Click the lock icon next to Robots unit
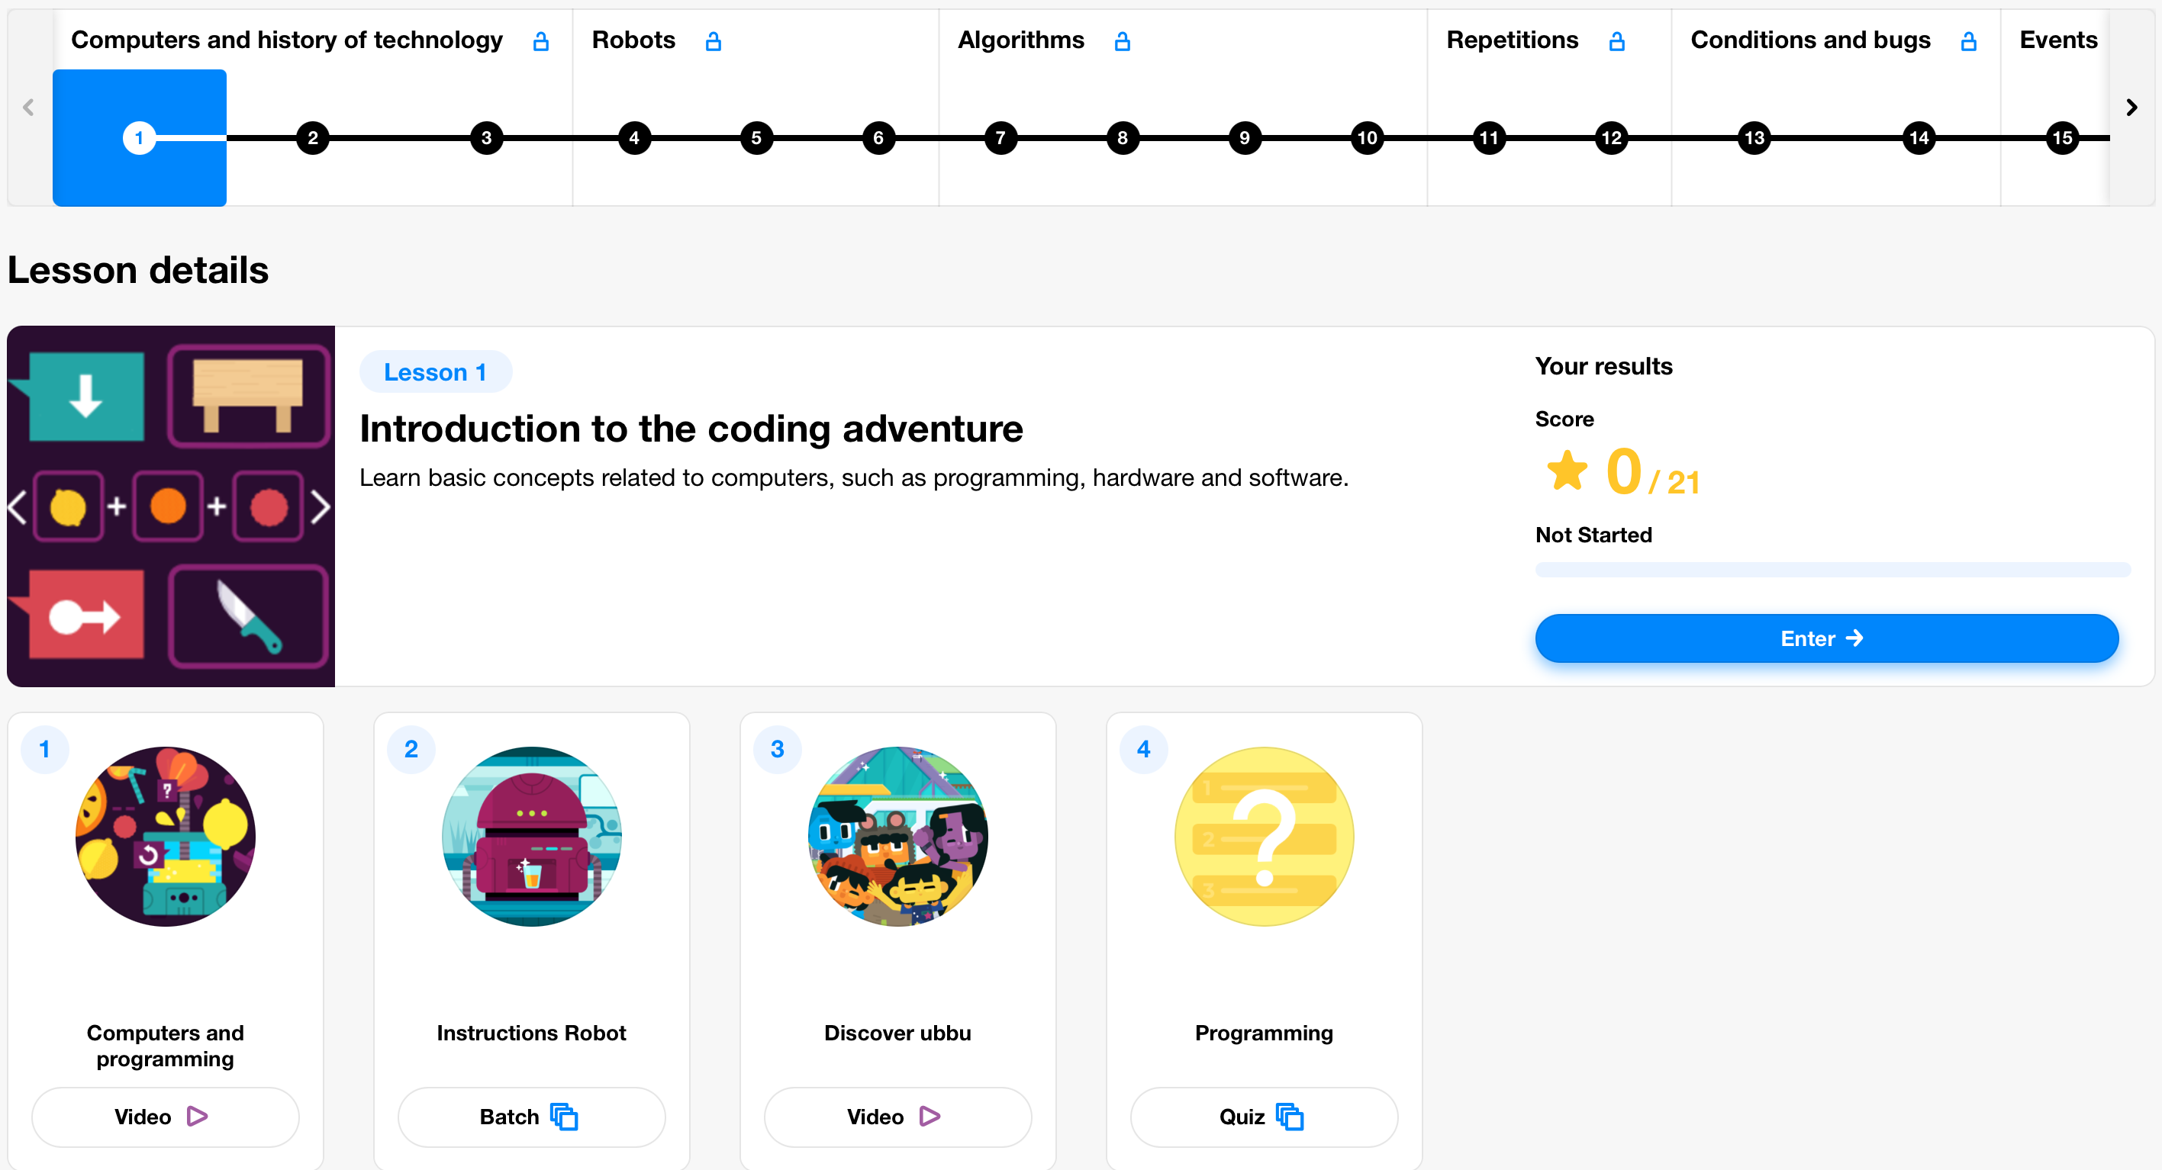Viewport: 2162px width, 1170px height. pos(714,40)
